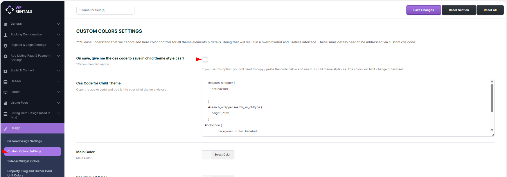Viewport: 507px width, 177px height.
Task: Open Main Color Select Color picker
Action: point(222,155)
